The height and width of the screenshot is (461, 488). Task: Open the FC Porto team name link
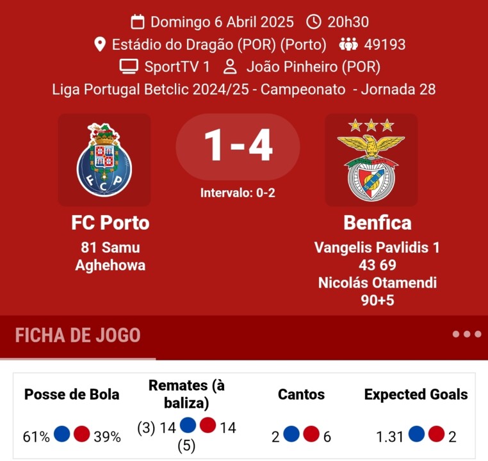click(x=110, y=223)
